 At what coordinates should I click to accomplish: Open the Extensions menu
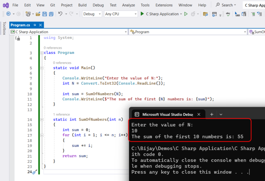coord(164,5)
